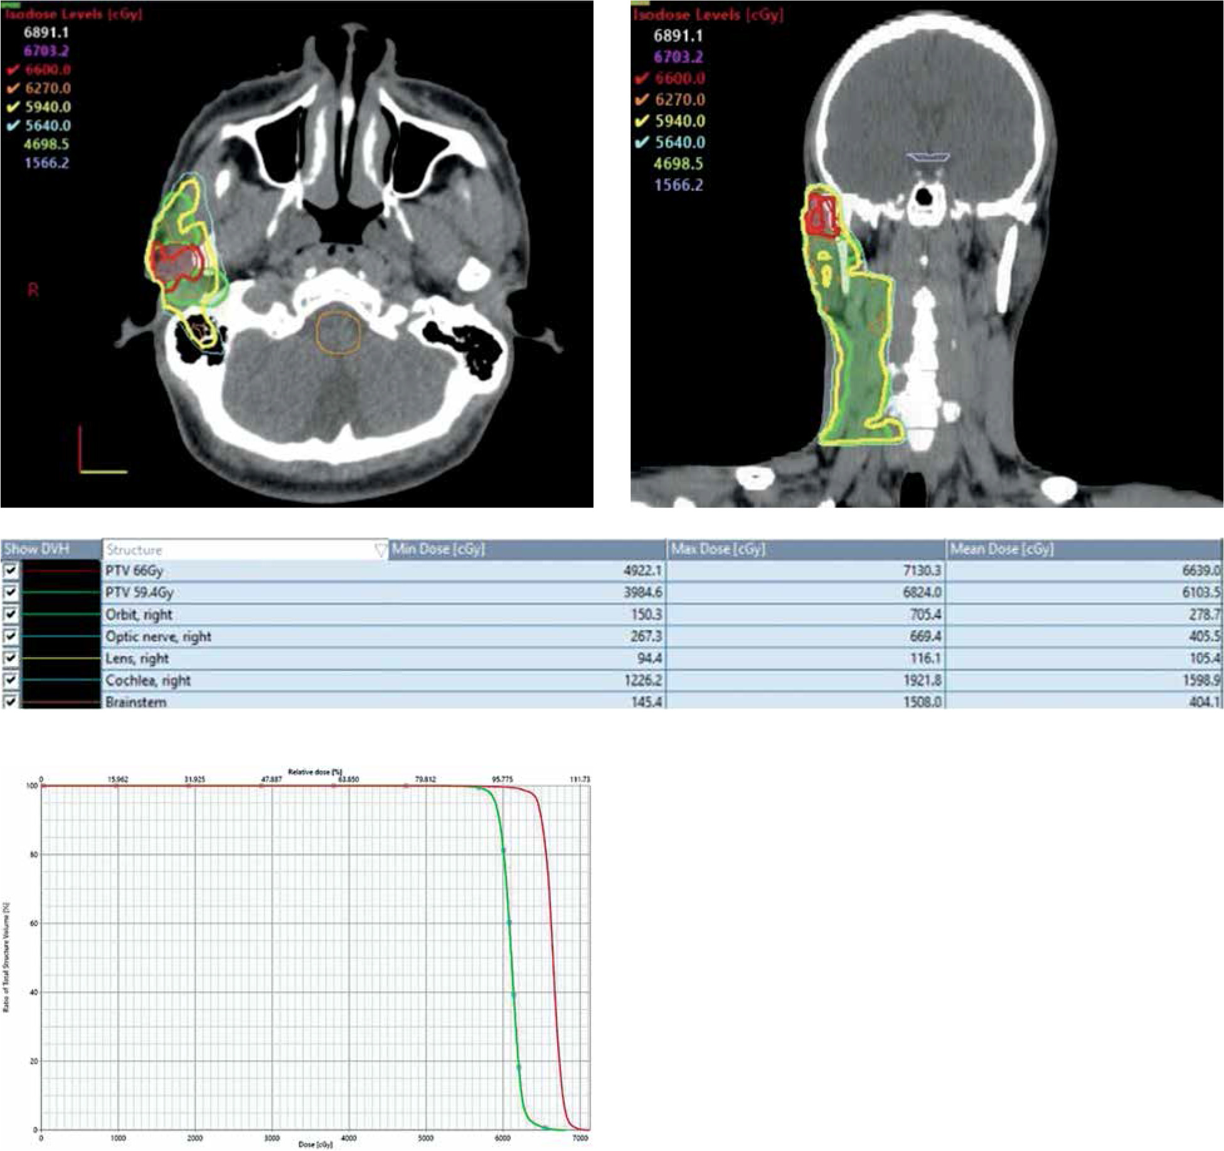1224x1151 pixels.
Task: Toggle orange 6270.0 isodose checkmark in axial view
Action: (13, 88)
